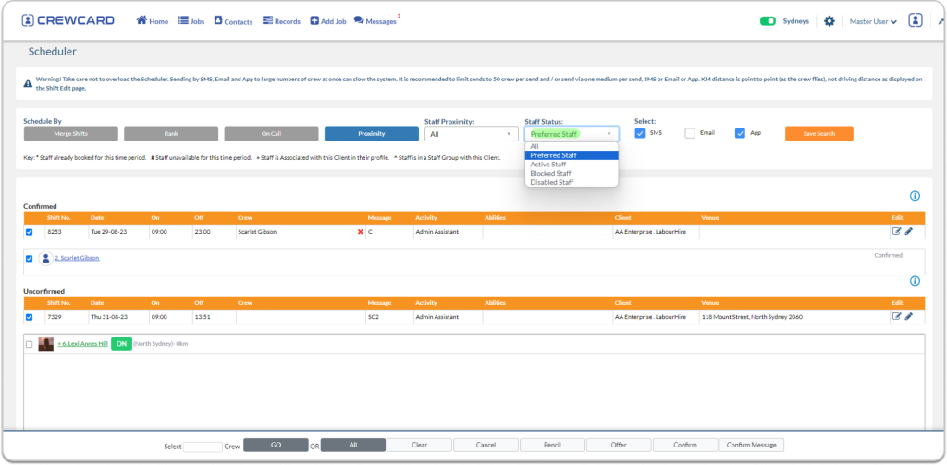Click the info icon above Unconfirmed table
Screen dimensions: 947x465
pos(915,281)
